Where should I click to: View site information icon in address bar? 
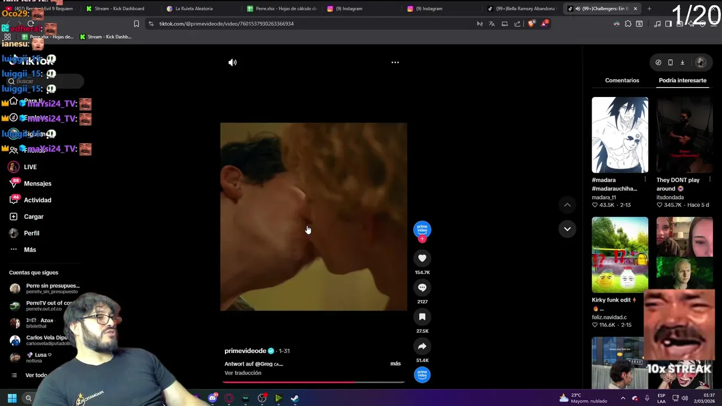151,24
